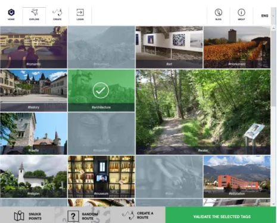The height and width of the screenshot is (223, 277).
Task: Select the #art gallery thumbnail
Action: 169,47
